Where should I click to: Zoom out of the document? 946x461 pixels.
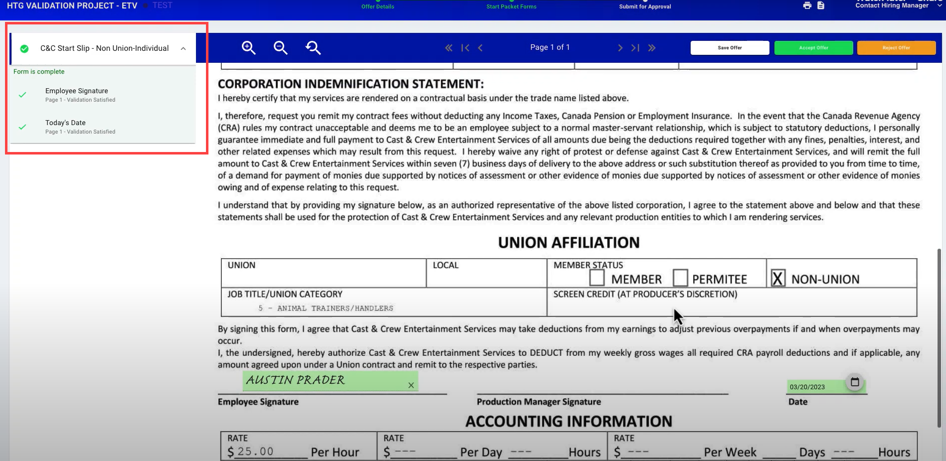click(280, 48)
